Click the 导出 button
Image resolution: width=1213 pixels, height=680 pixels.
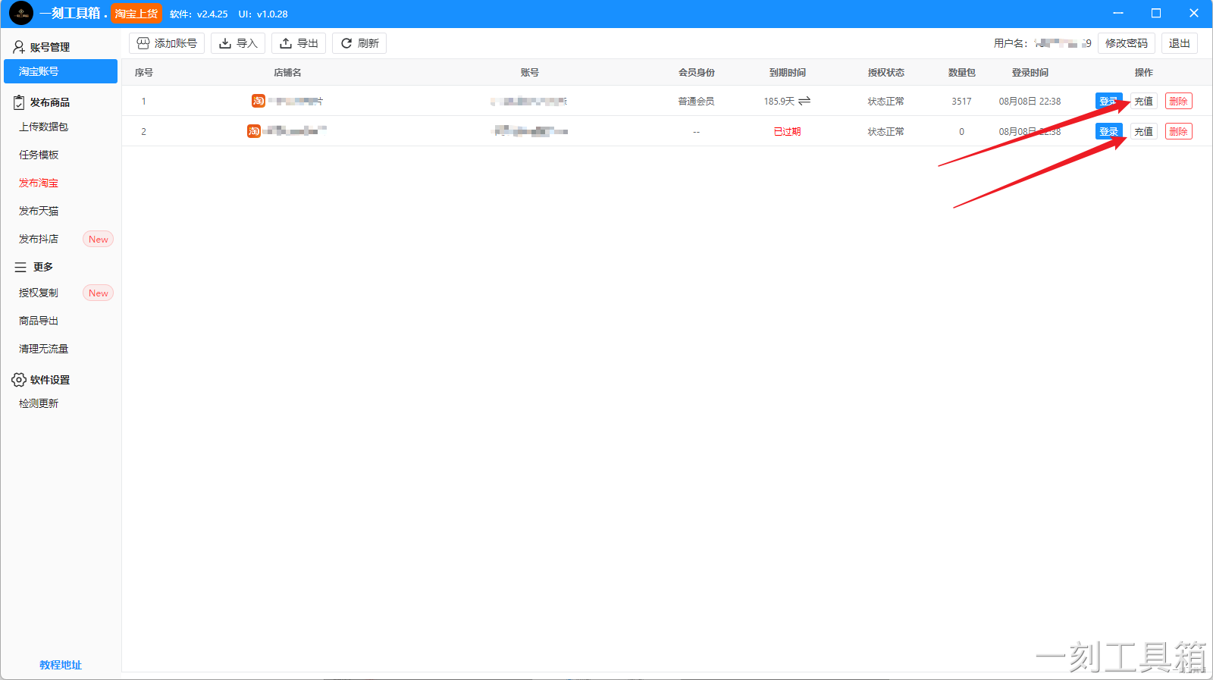[x=299, y=43]
